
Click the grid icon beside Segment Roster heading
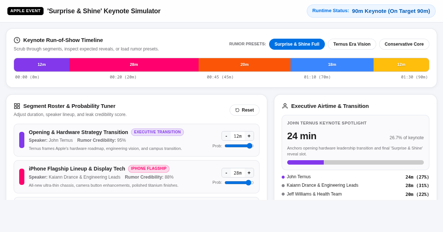17,106
